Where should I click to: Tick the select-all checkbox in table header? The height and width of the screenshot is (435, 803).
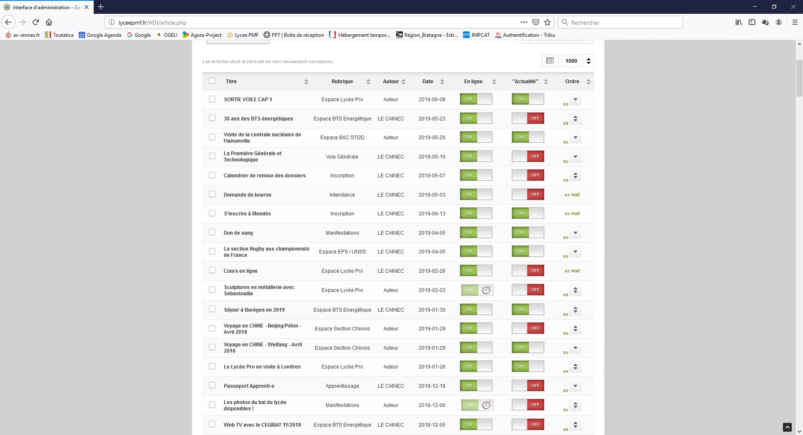(212, 81)
